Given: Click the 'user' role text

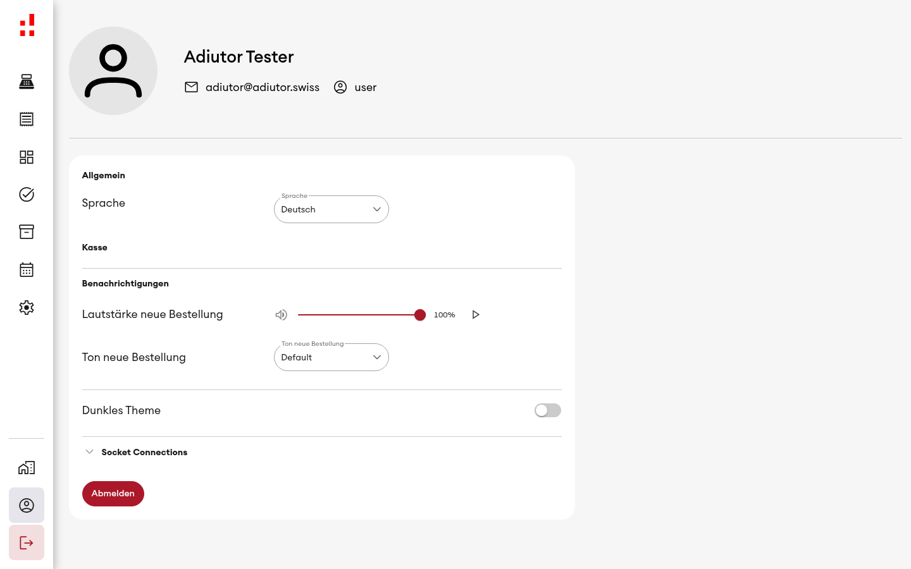Looking at the screenshot, I should click(366, 87).
